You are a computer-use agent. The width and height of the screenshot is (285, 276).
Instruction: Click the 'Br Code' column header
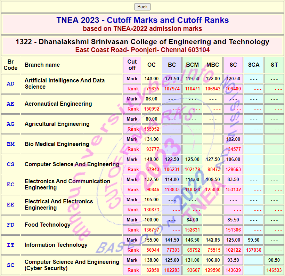coord(10,65)
